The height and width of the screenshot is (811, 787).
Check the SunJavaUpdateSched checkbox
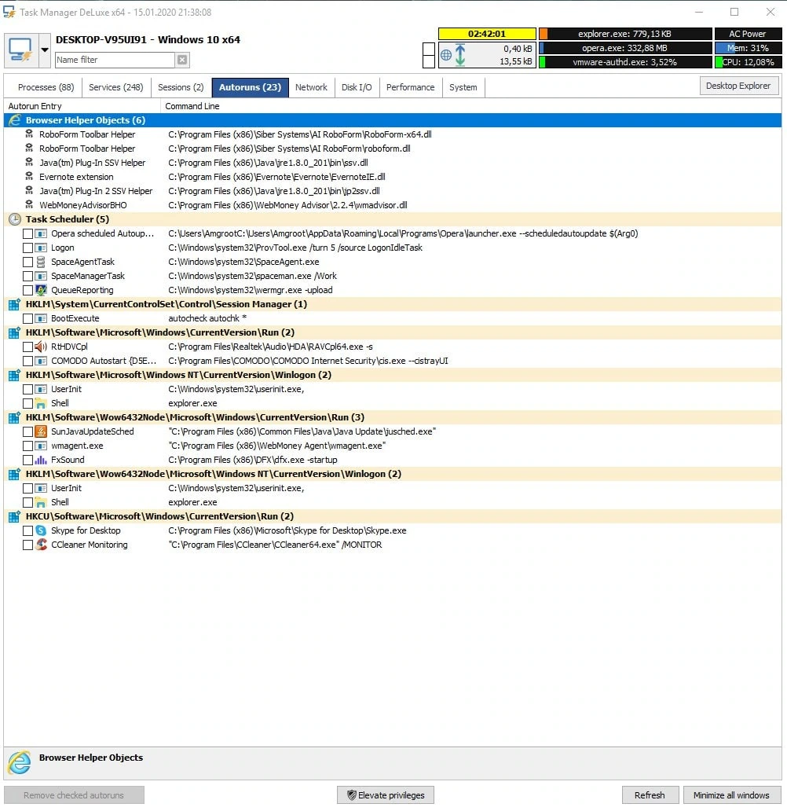click(x=28, y=432)
